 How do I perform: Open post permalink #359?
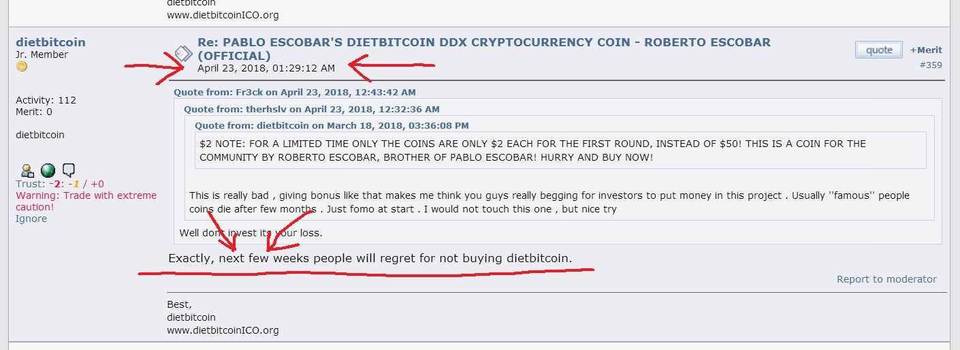pyautogui.click(x=931, y=65)
